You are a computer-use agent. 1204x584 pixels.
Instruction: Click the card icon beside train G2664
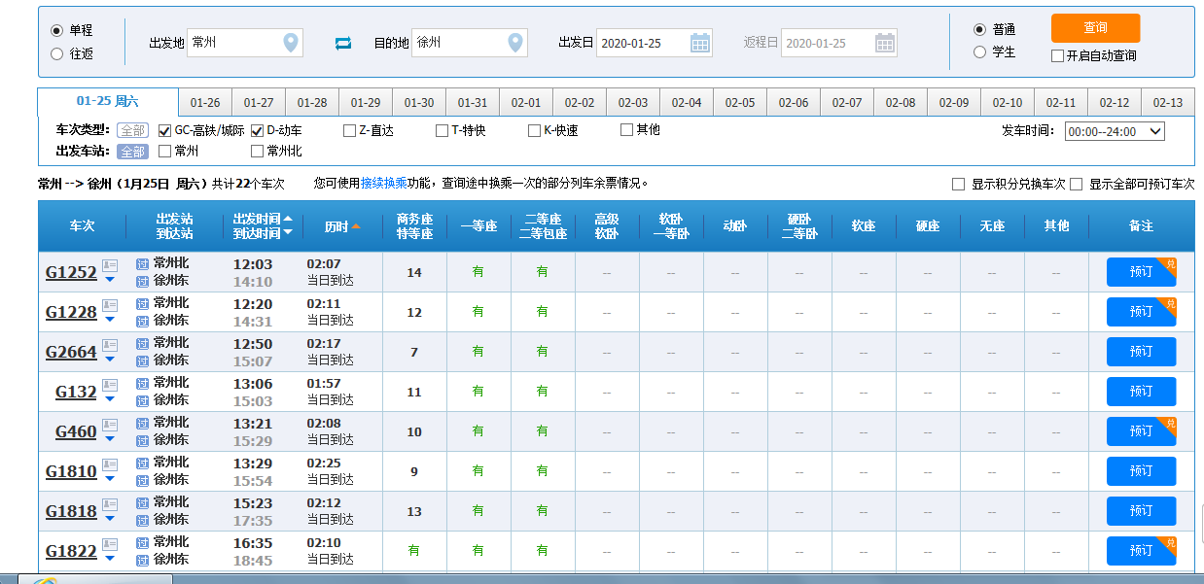click(x=110, y=345)
